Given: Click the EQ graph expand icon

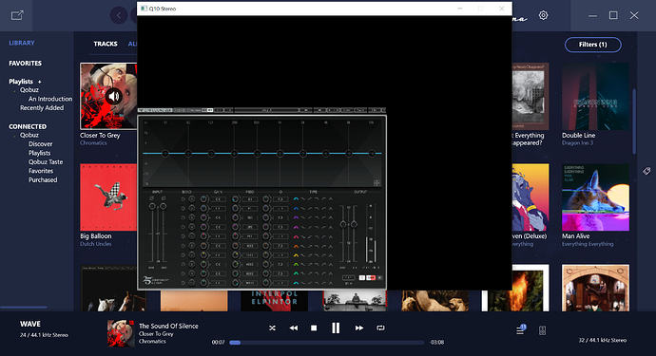Looking at the screenshot, I should (376, 183).
